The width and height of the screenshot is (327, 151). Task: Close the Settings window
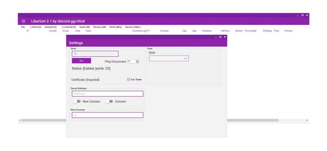(225, 37)
